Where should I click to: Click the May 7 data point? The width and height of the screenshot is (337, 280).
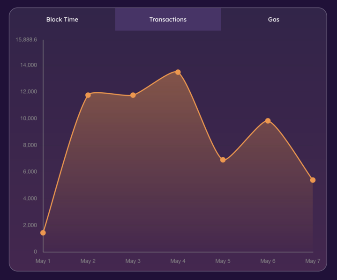[313, 180]
